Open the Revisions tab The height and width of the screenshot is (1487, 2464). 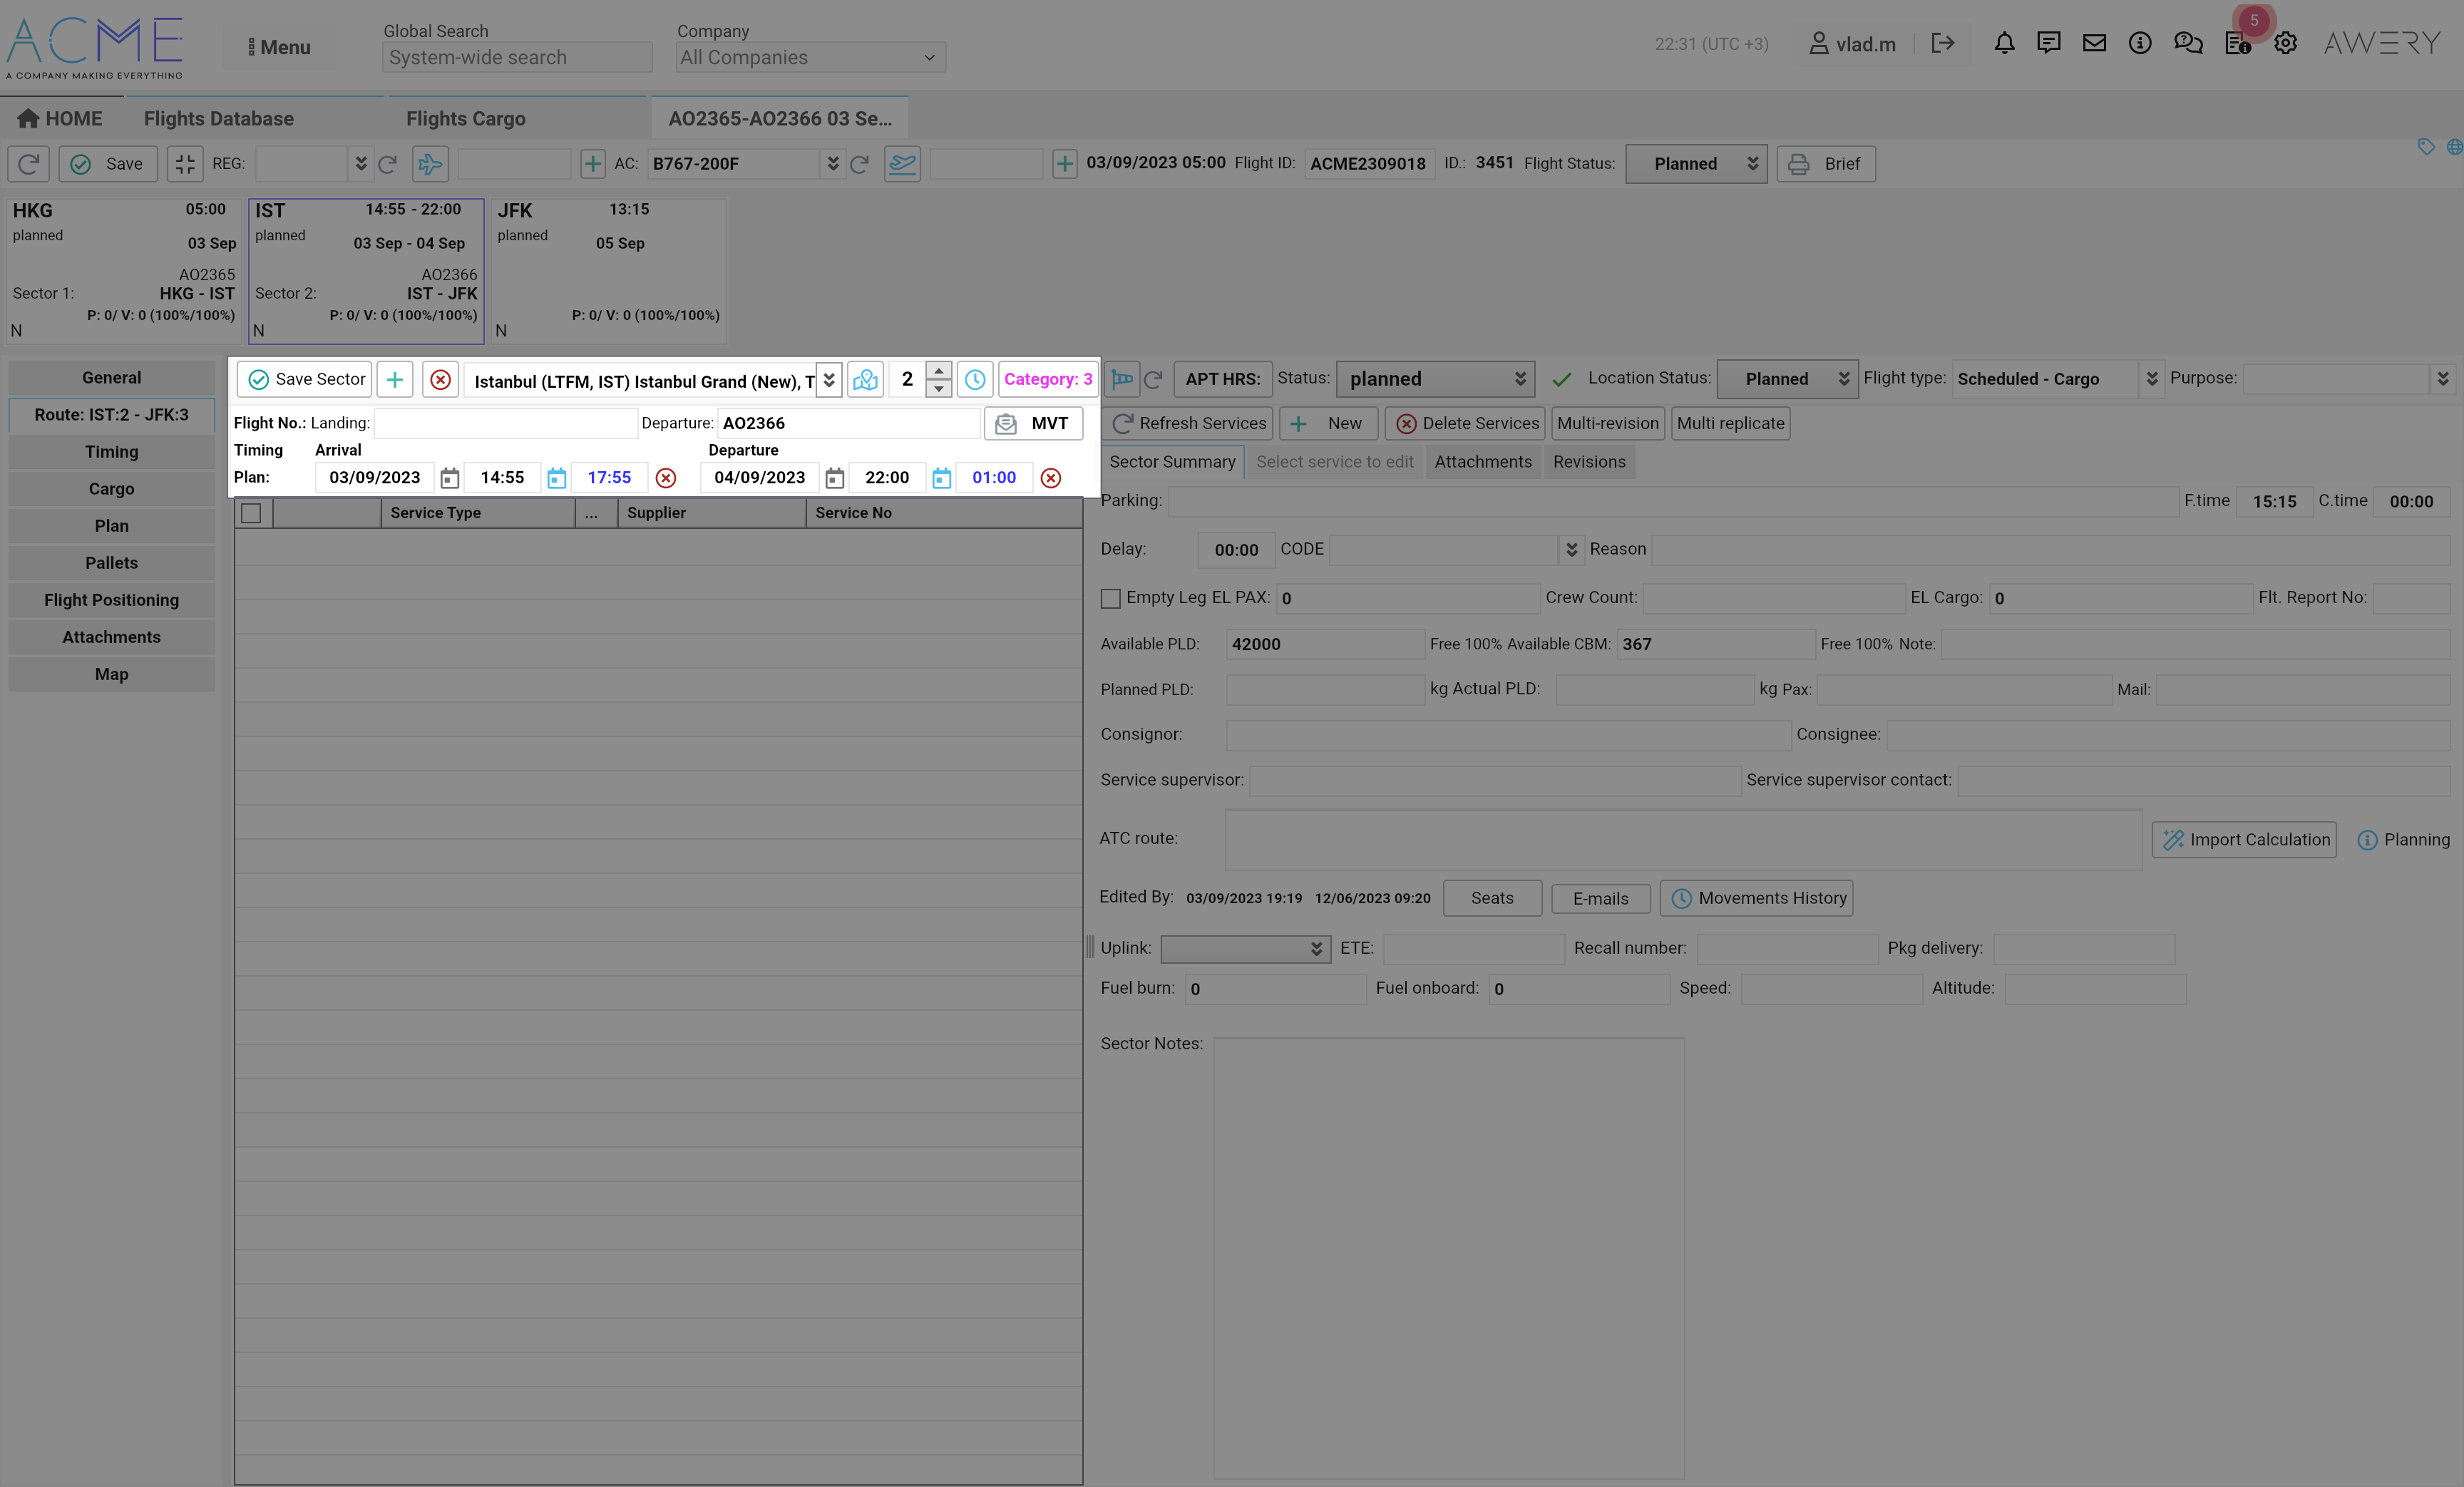[1588, 462]
